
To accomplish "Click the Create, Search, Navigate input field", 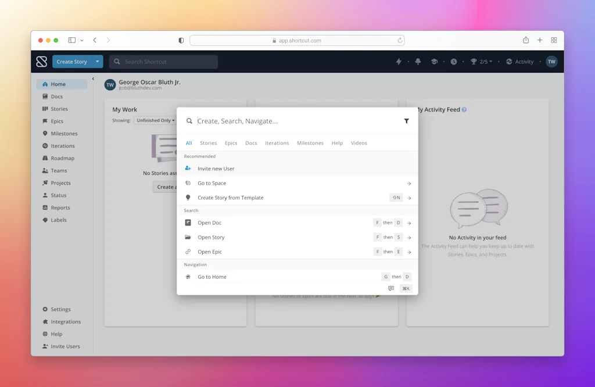I will (296, 121).
